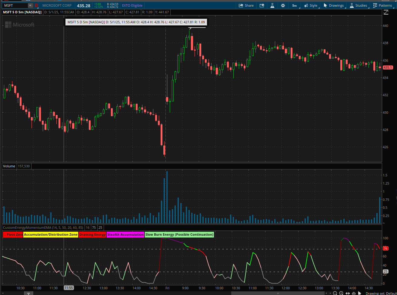Open the flask research icon in the top toolbar
The width and height of the screenshot is (397, 295).
click(x=272, y=5)
